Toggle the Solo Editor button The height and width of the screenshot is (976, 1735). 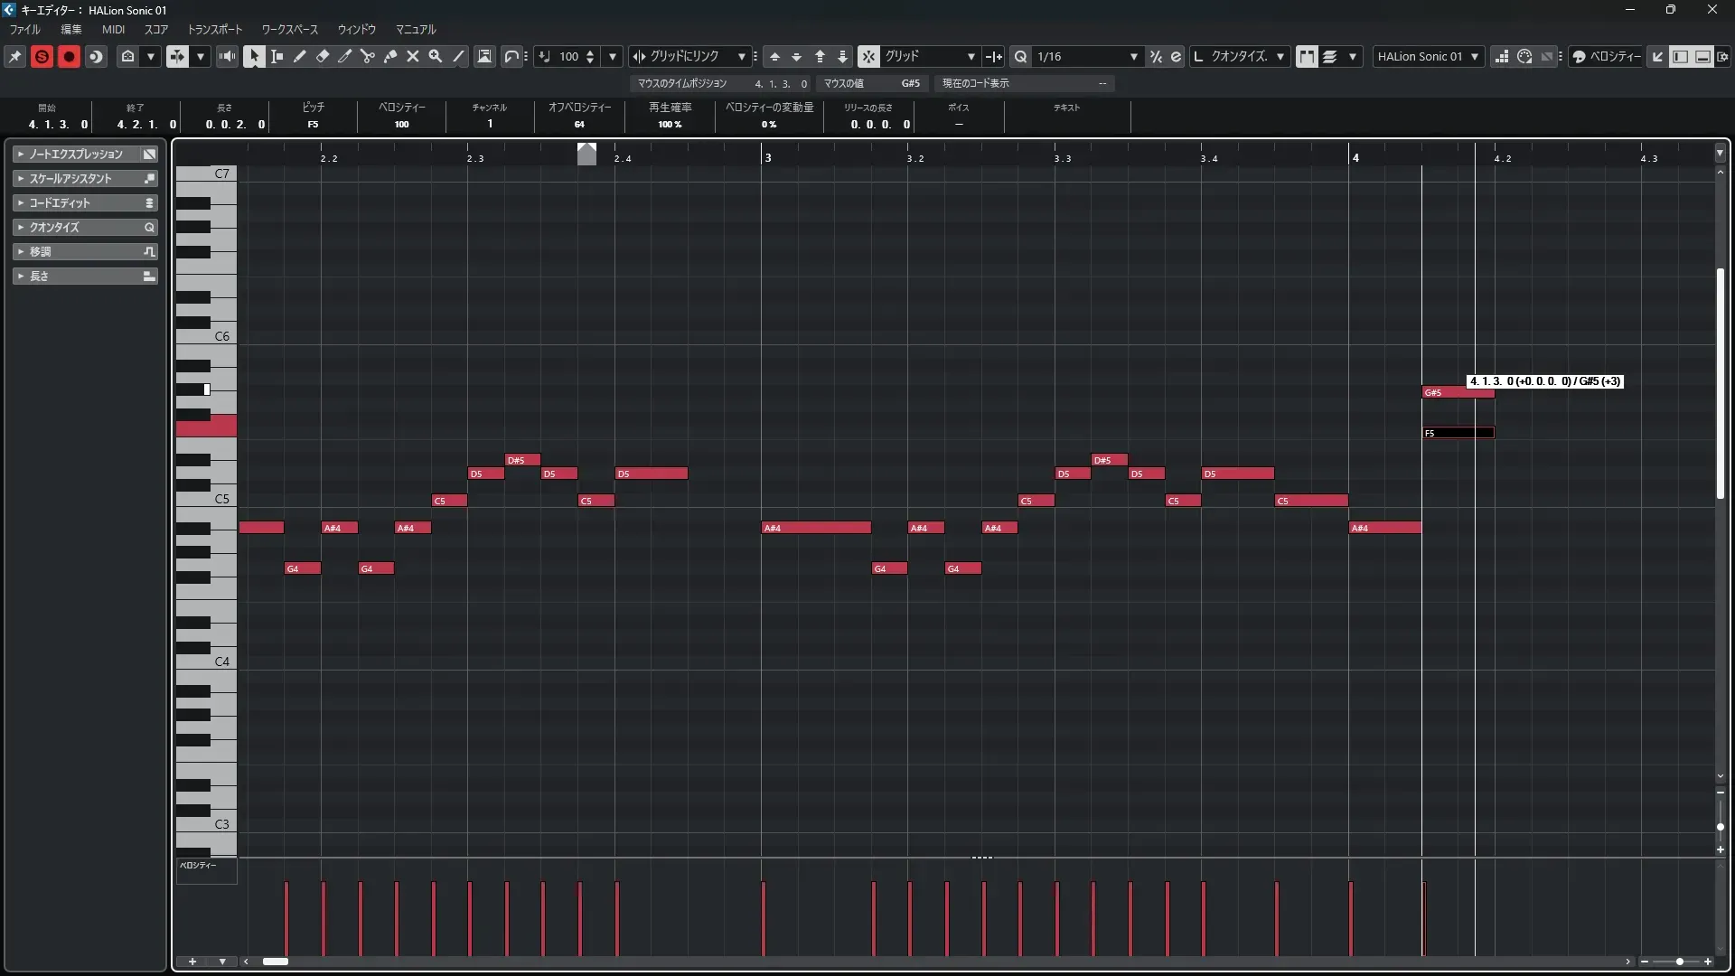tap(42, 56)
